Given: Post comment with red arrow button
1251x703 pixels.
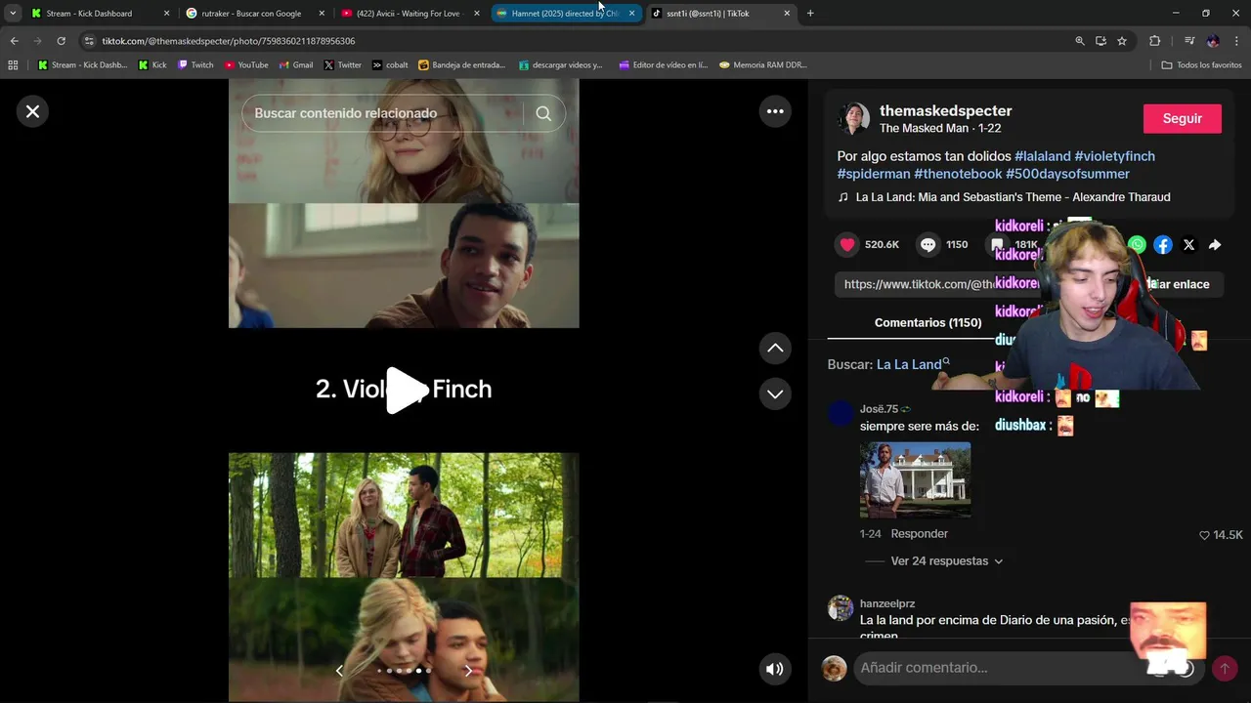Looking at the screenshot, I should coord(1224,668).
